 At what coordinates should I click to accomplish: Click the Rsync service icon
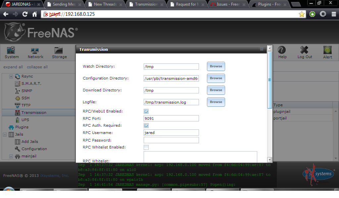click(18, 76)
